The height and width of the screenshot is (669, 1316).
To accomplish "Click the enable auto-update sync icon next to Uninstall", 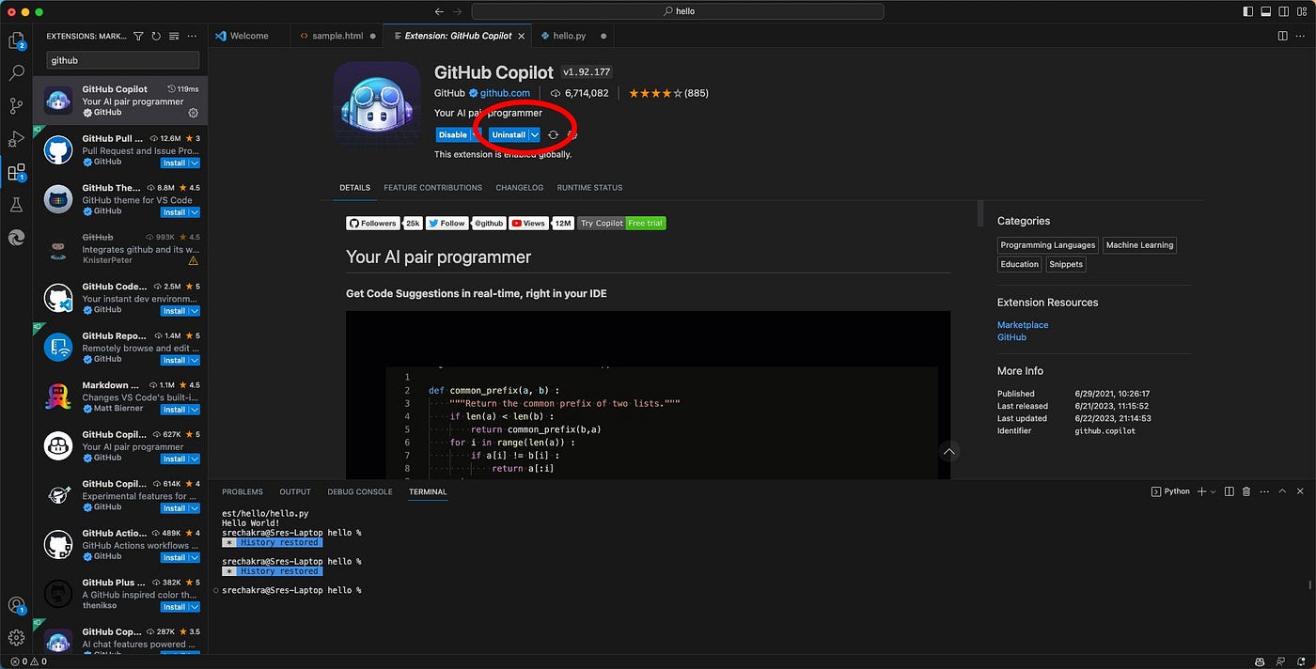I will 553,135.
